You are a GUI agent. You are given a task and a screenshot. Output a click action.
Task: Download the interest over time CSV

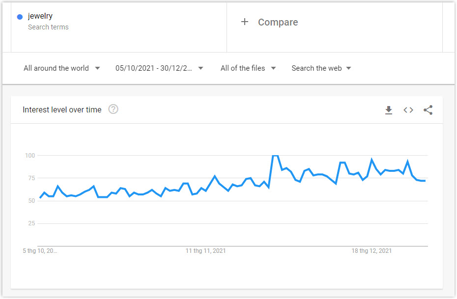[x=389, y=110]
